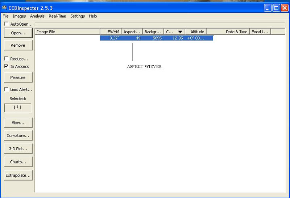Click the Open... button
The height and width of the screenshot is (198, 290).
pos(18,33)
